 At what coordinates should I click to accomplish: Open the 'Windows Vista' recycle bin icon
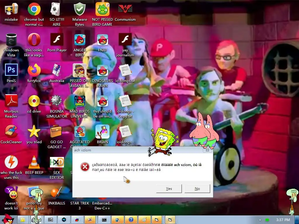click(11, 40)
